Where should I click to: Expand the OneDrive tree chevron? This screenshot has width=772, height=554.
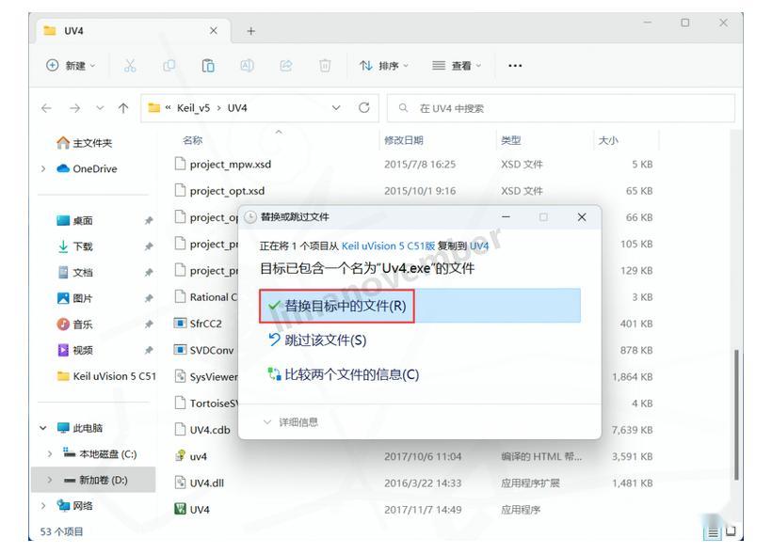(x=43, y=168)
